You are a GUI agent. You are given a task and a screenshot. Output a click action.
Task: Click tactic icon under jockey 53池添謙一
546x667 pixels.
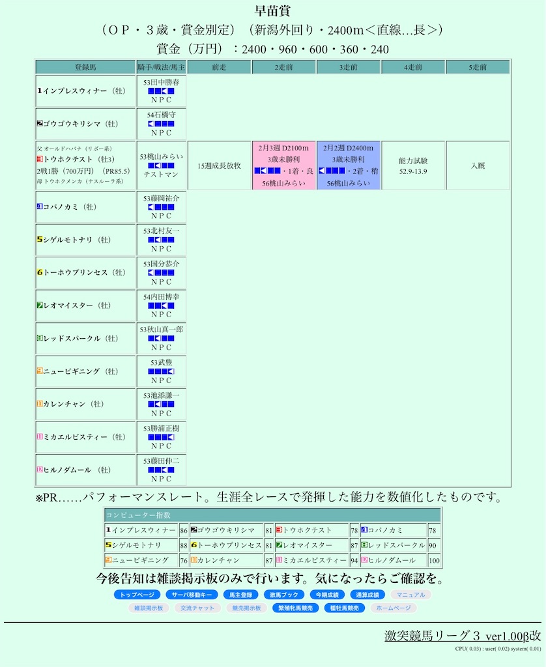click(162, 404)
